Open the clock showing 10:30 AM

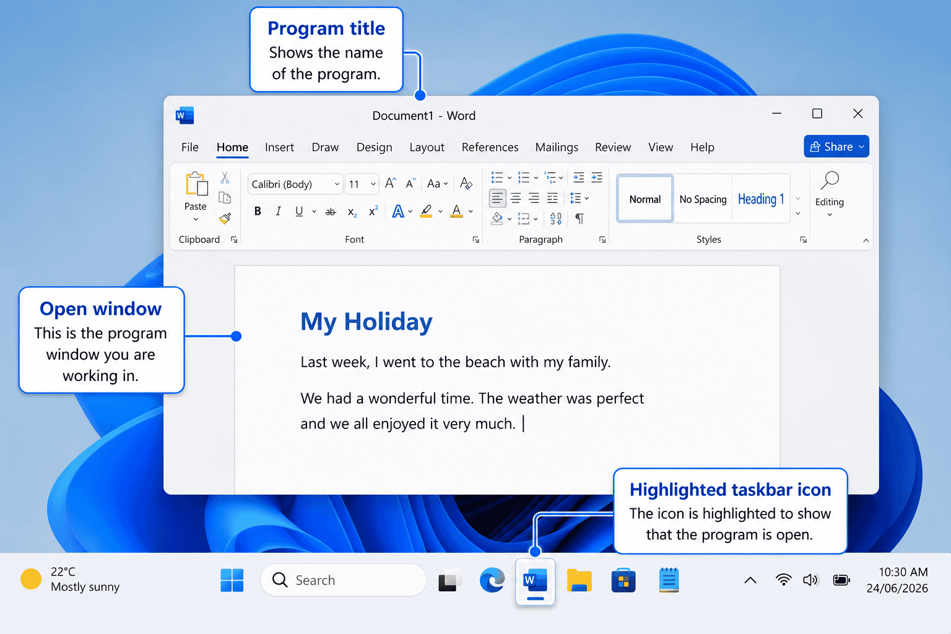point(897,580)
